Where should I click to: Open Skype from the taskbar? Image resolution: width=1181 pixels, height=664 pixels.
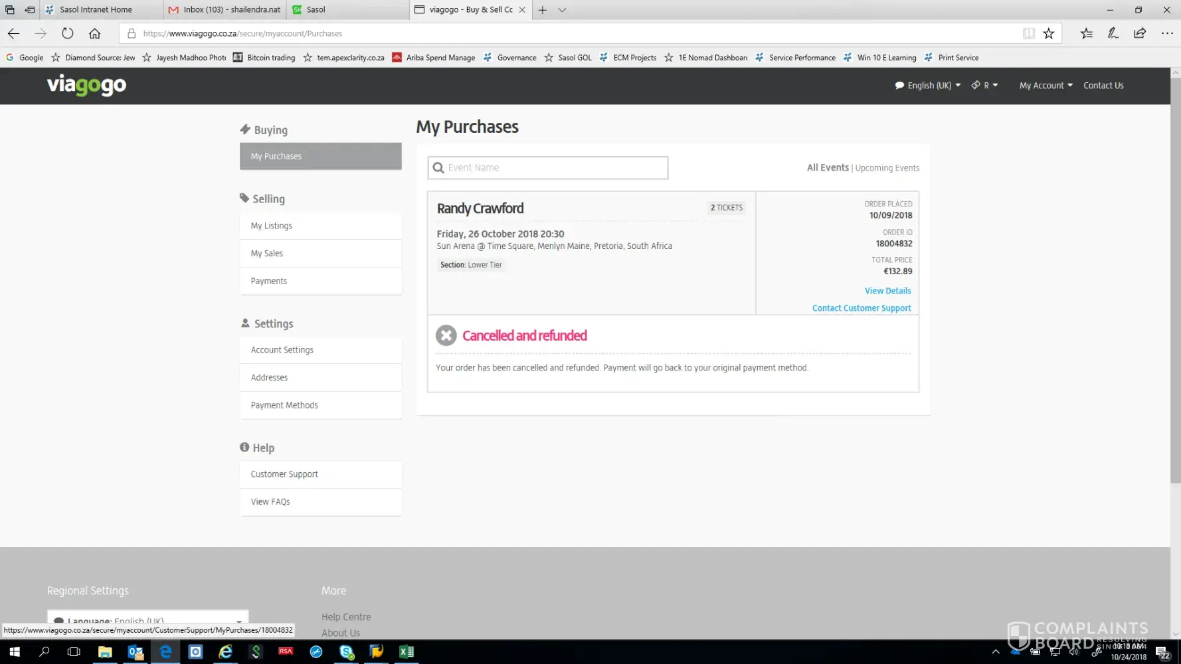click(347, 652)
